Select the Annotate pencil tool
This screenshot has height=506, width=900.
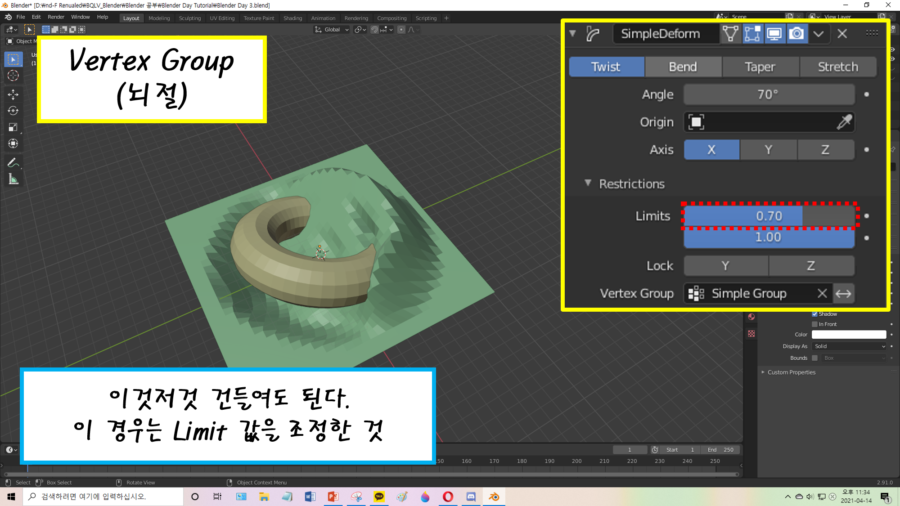pyautogui.click(x=13, y=163)
